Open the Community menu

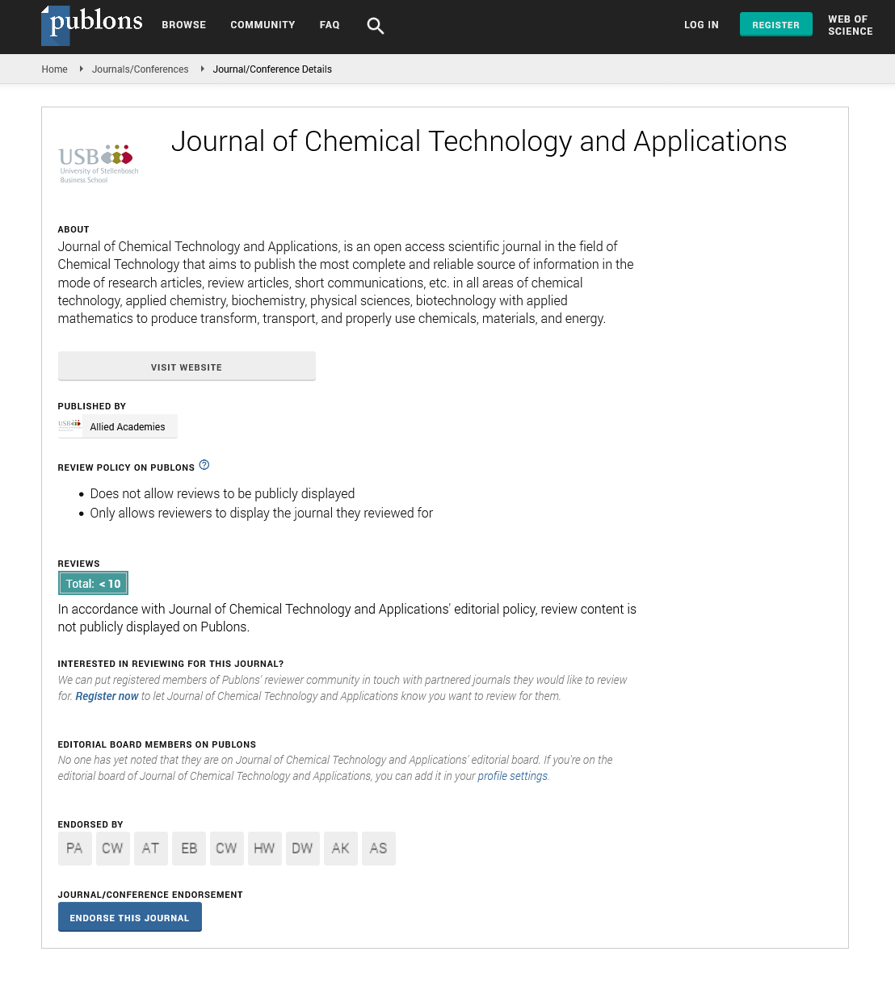(263, 25)
